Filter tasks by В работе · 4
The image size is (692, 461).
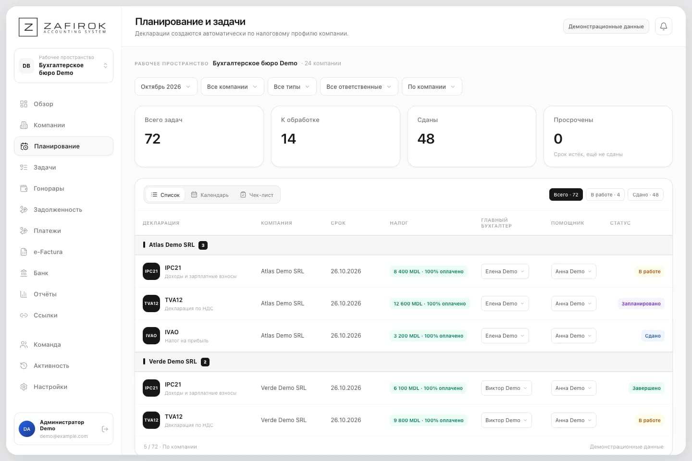click(x=605, y=194)
